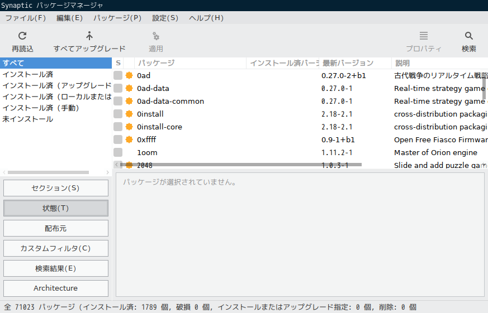Image resolution: width=488 pixels, height=313 pixels.
Task: Select the すべて filter entry
Action: click(56, 63)
